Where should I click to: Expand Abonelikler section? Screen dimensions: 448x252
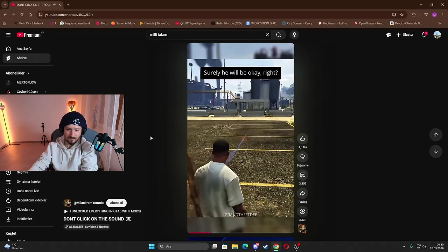click(17, 73)
